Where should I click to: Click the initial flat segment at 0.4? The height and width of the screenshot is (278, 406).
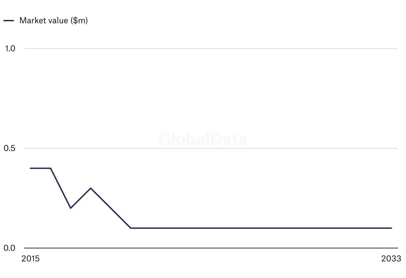pos(40,168)
